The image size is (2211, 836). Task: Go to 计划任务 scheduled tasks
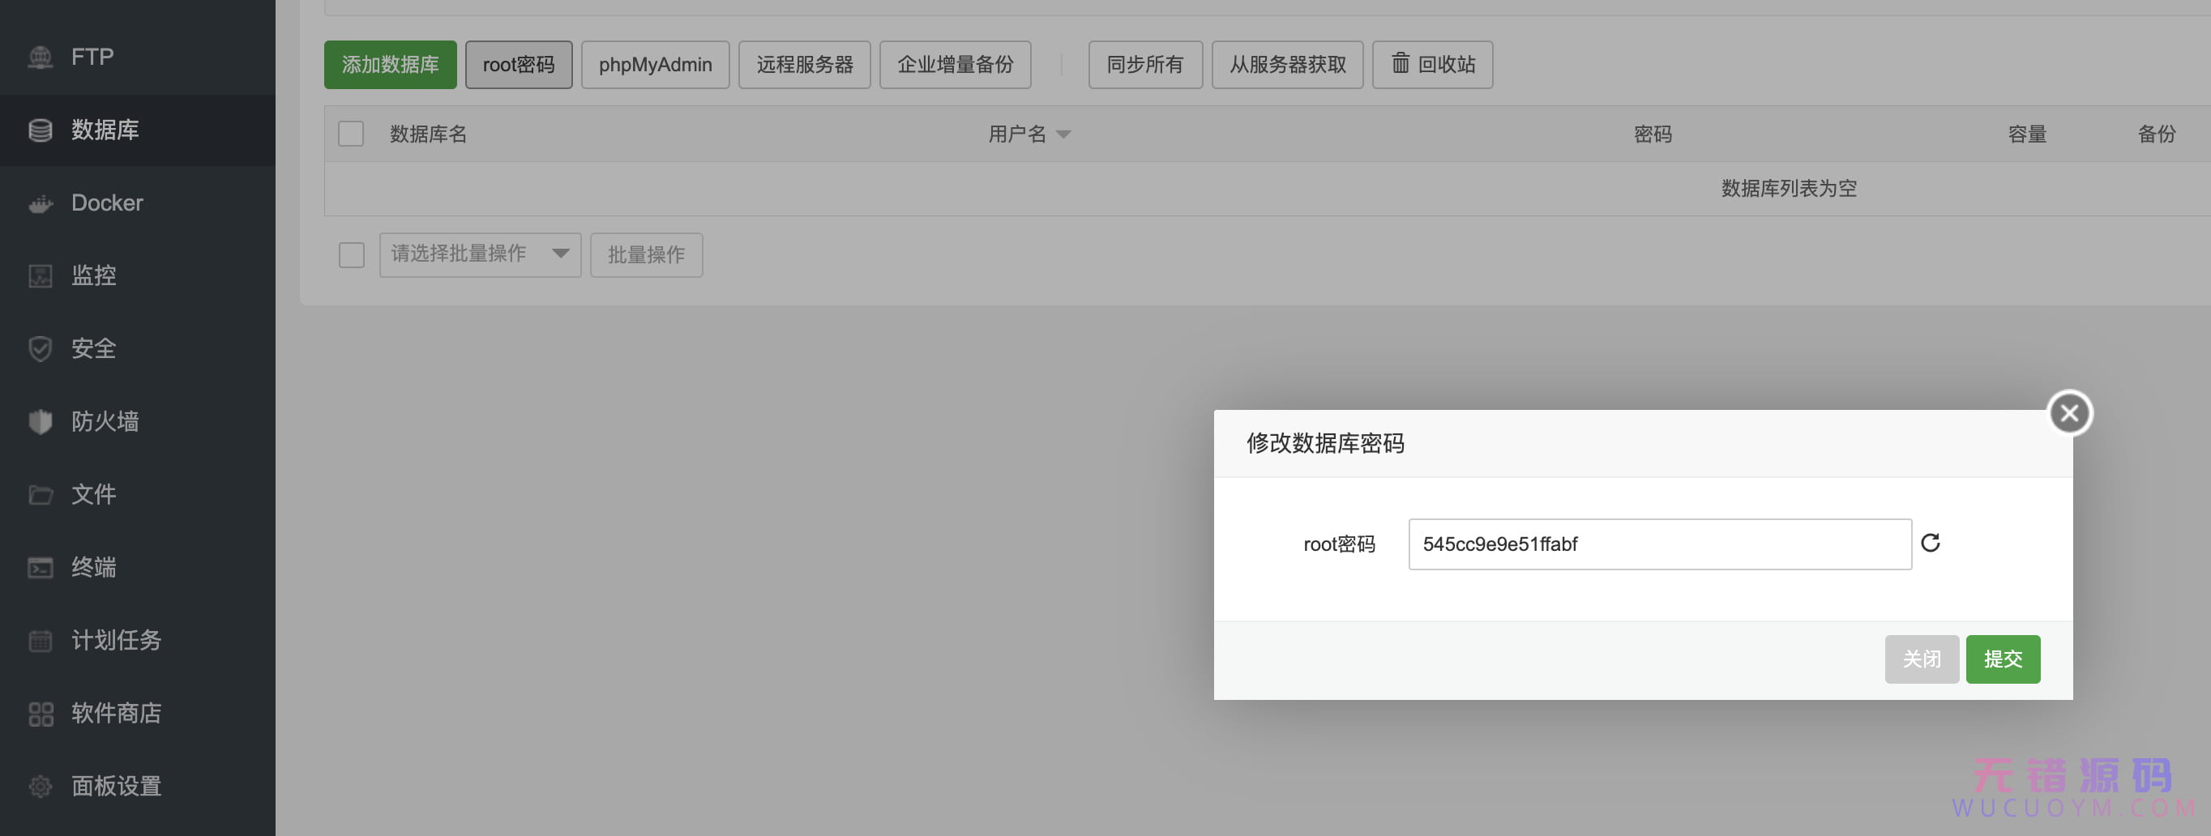tap(116, 640)
